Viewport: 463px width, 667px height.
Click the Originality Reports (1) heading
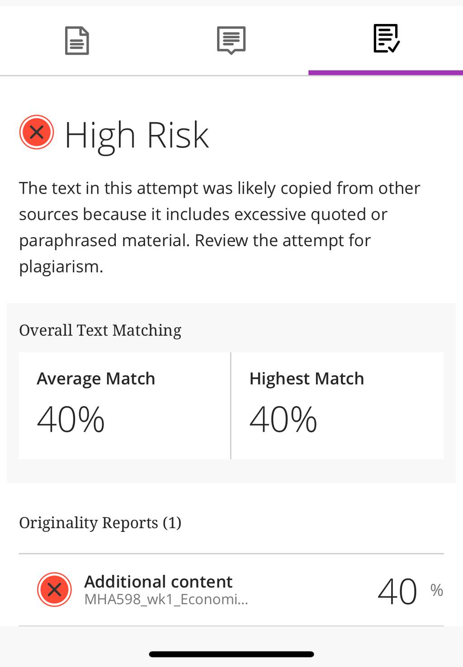100,523
